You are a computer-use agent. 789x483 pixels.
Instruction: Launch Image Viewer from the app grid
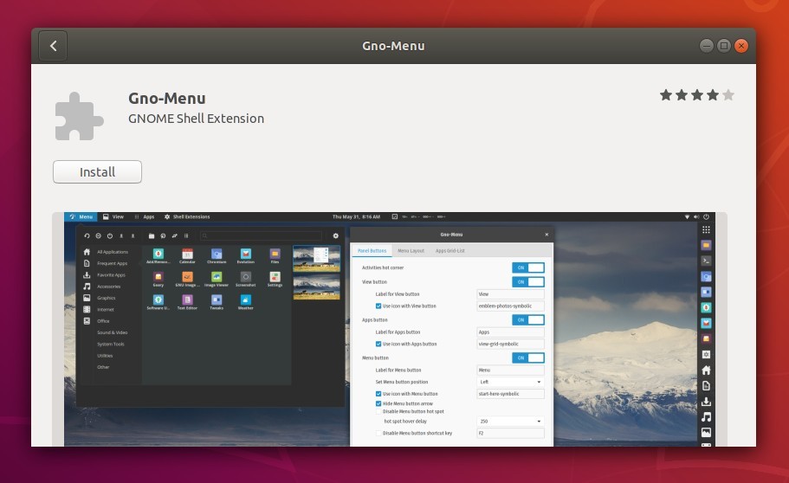pos(217,280)
